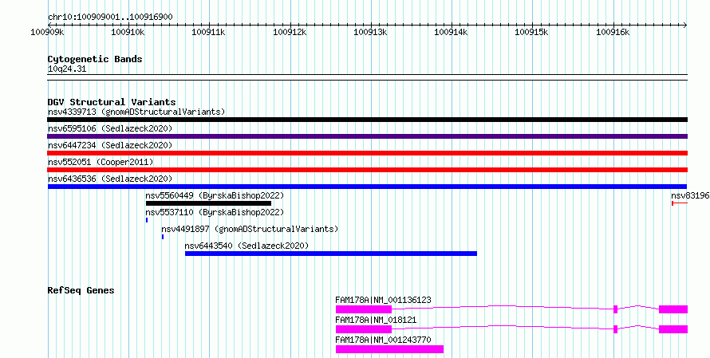
Task: Click small middle exon of FAM178A NM_001136123
Action: point(615,309)
